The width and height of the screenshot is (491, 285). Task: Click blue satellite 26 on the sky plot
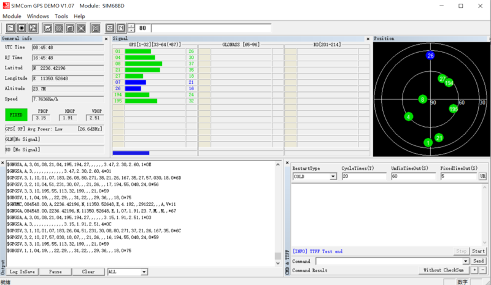pos(430,56)
